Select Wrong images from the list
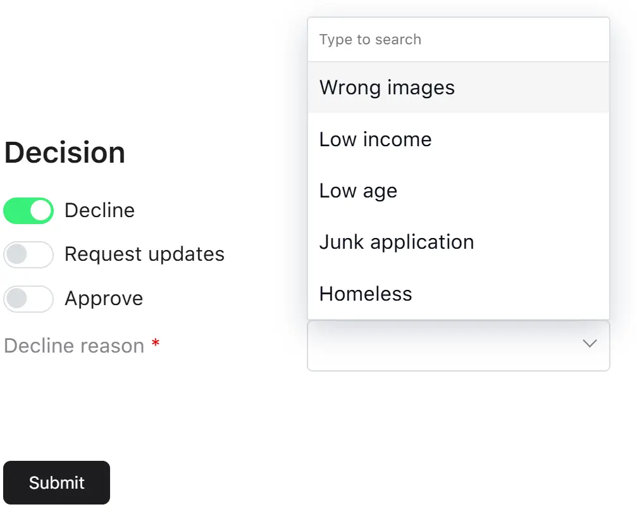The image size is (637, 514). click(458, 87)
